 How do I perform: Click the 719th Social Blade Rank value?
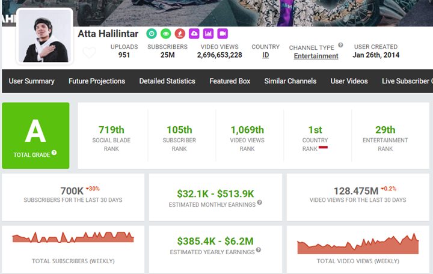111,130
